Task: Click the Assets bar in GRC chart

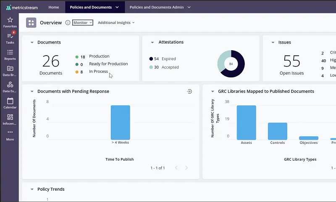Action: [246, 123]
